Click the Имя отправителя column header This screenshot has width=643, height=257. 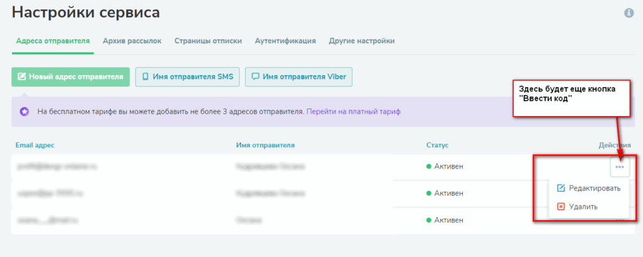click(x=266, y=145)
